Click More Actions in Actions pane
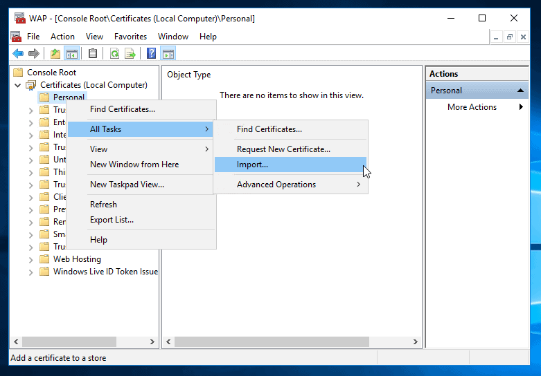Image resolution: width=541 pixels, height=376 pixels. (472, 107)
